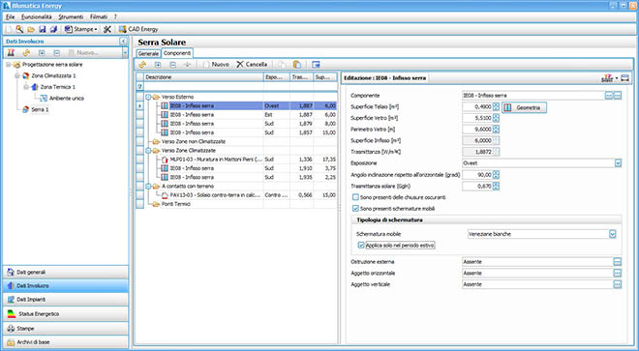Viewport: 639px width, 351px height.
Task: Click the paste icon in Componenti toolbar
Action: (x=297, y=65)
